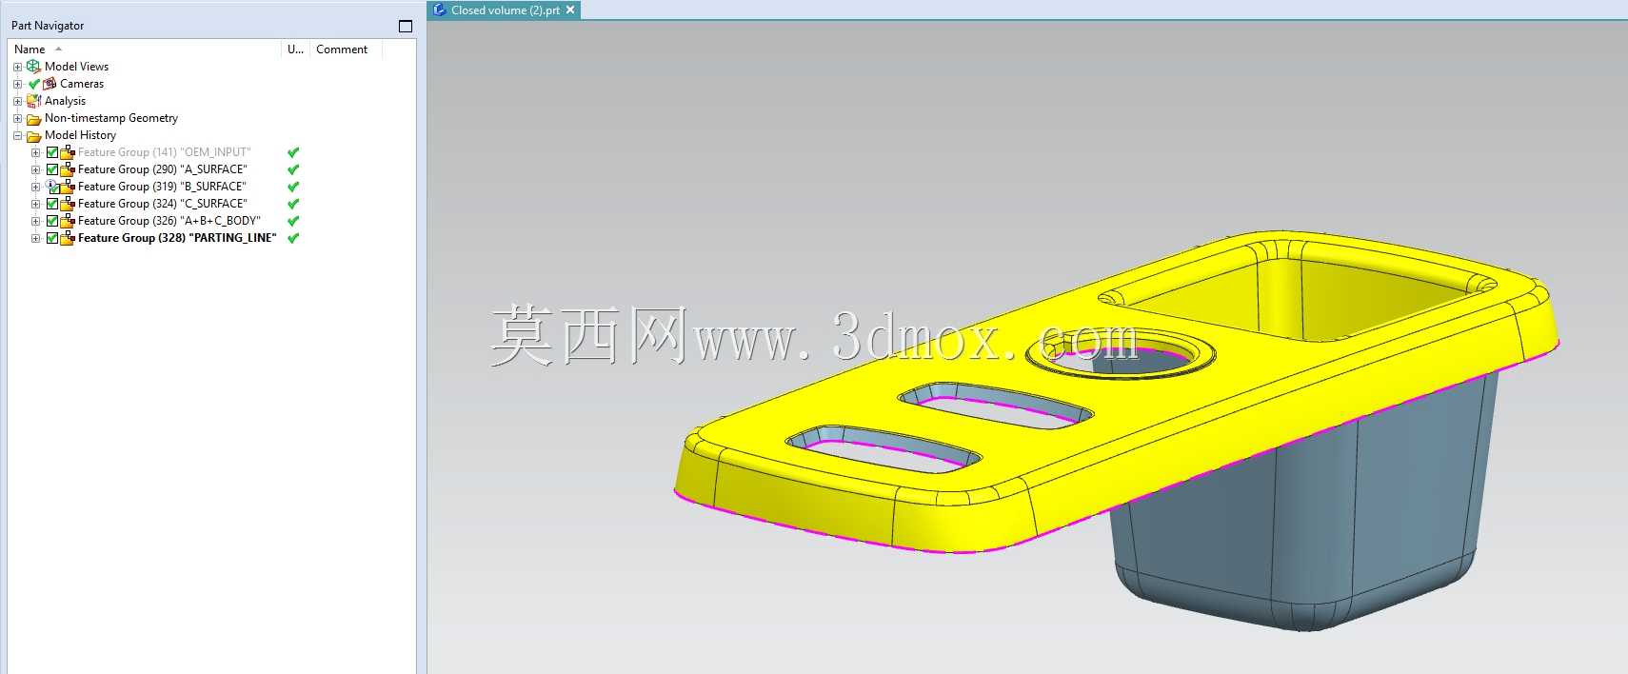Click the Non-timestamp Geometry folder icon
This screenshot has height=674, width=1628.
pyautogui.click(x=33, y=119)
